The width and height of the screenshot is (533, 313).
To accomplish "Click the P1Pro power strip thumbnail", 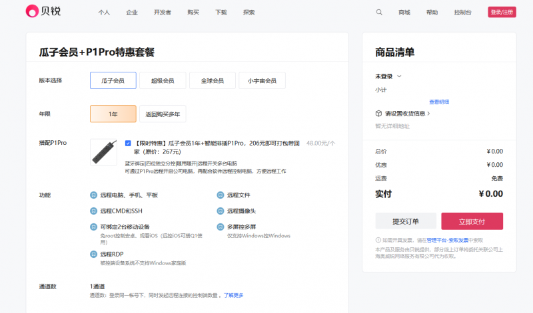I will tap(104, 152).
